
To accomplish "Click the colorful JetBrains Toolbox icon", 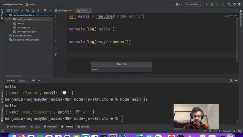I will (240, 4).
